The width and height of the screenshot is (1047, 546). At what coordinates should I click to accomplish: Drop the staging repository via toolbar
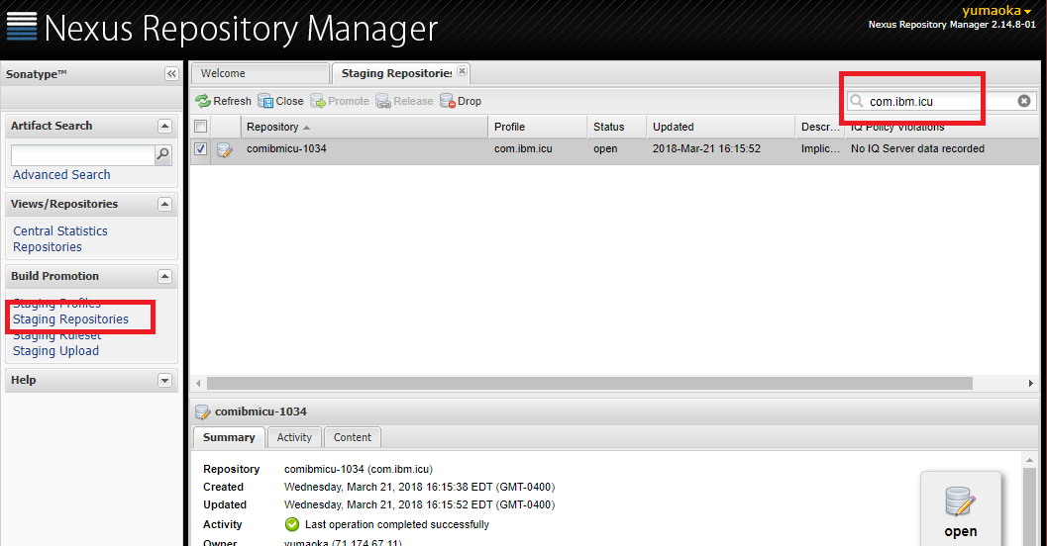tap(461, 101)
